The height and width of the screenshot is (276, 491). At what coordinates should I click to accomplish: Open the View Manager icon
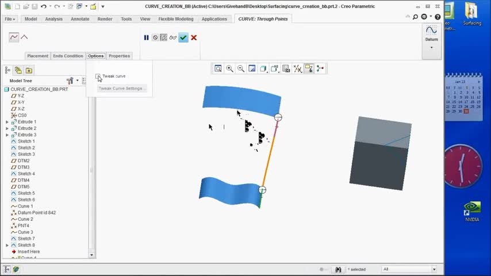point(286,68)
